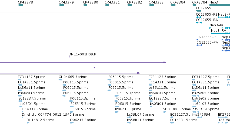The width and height of the screenshot is (230, 124).
Task: Click the SD03306.5prime feature arrow
Action: (x=165, y=112)
